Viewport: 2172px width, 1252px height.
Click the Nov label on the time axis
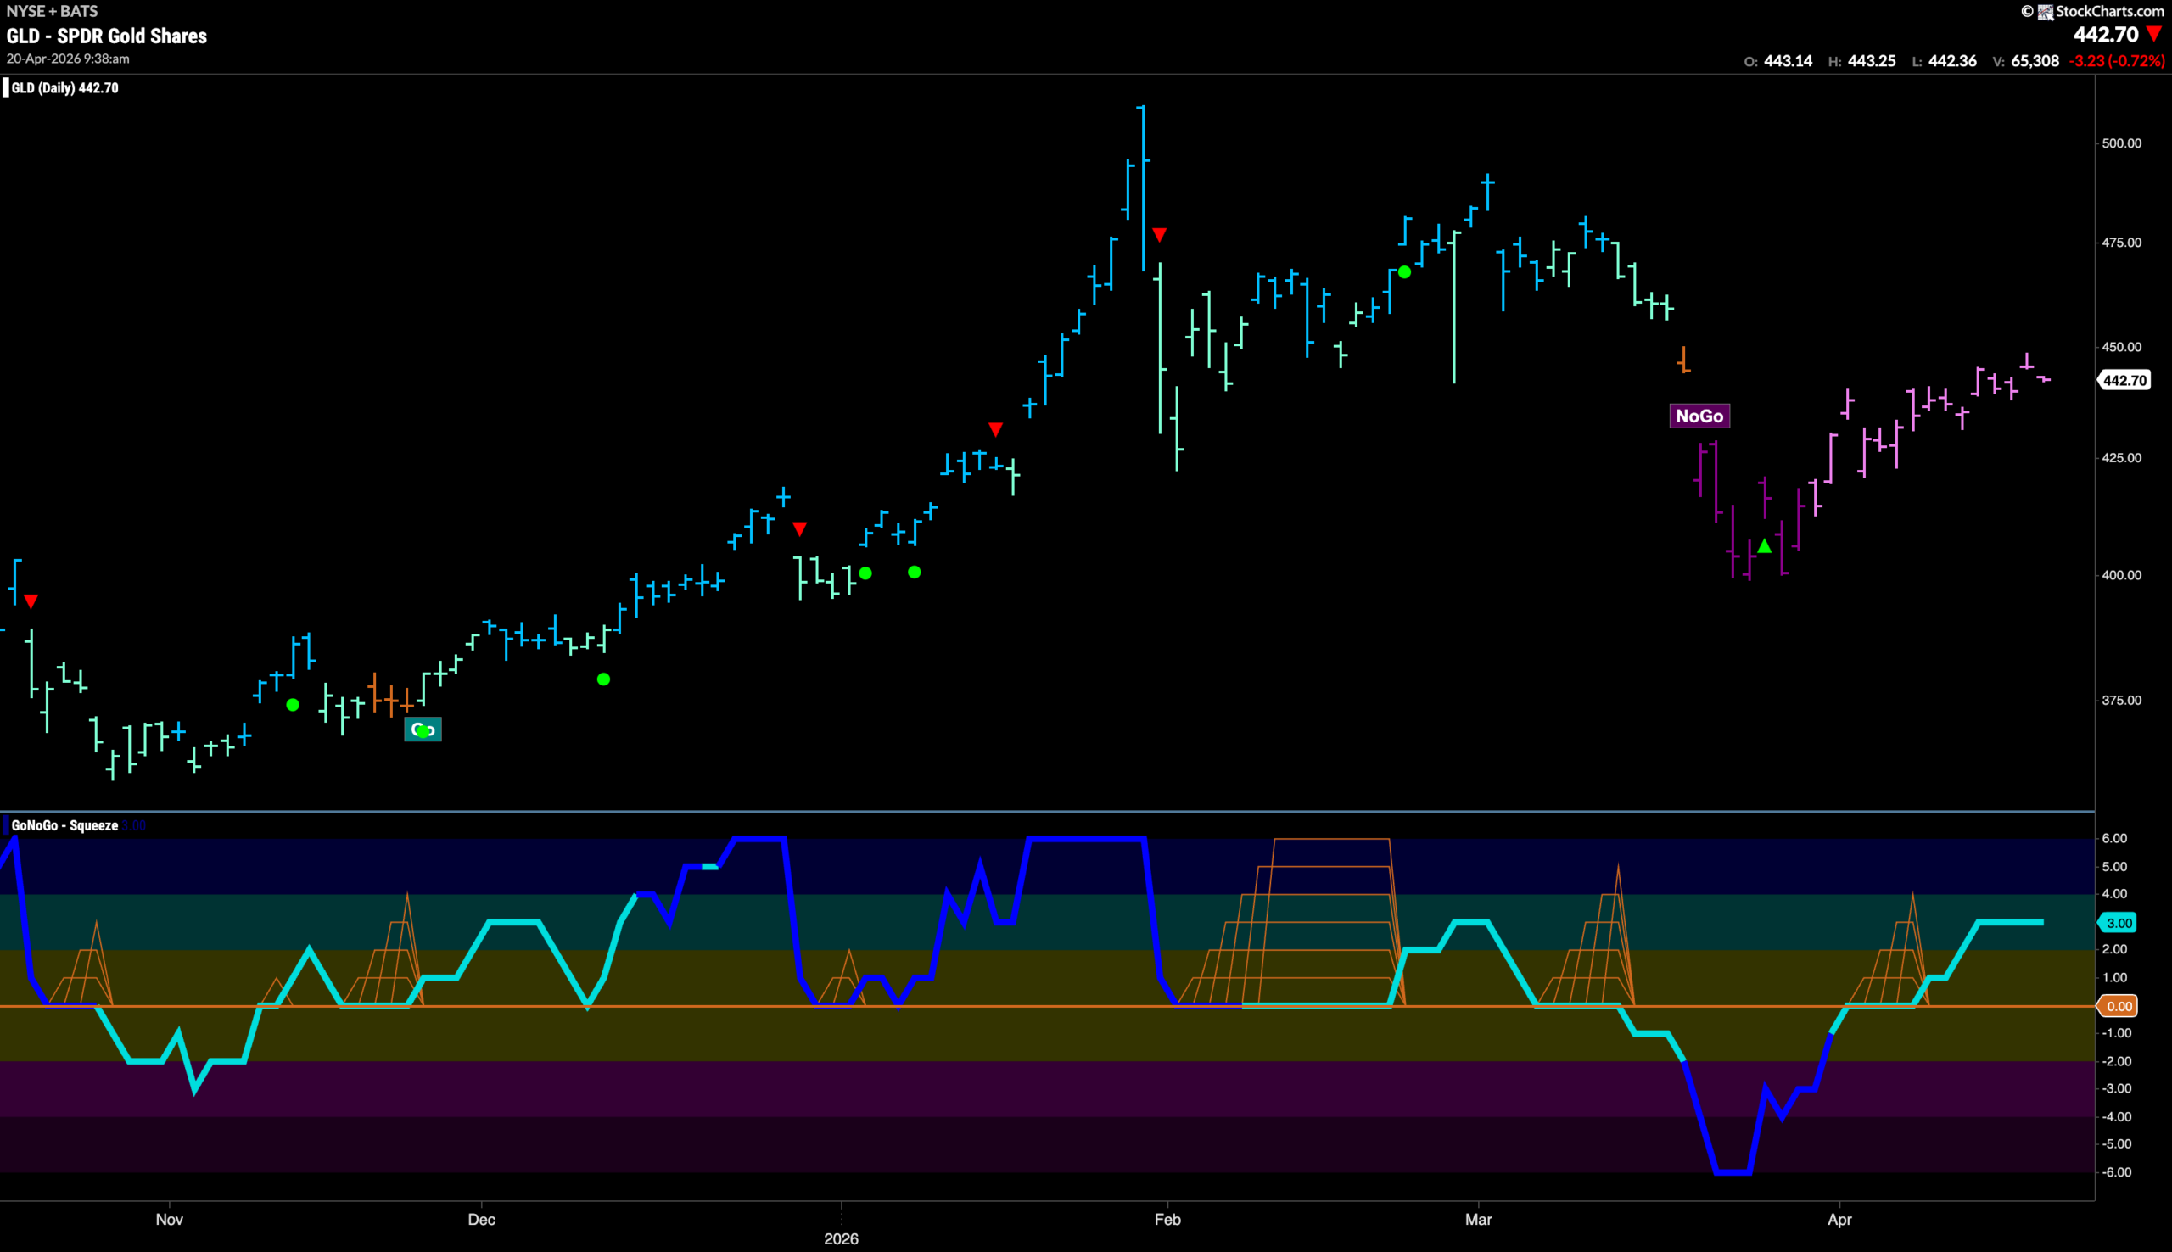click(x=170, y=1219)
